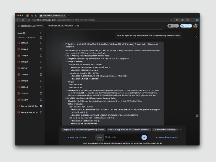Click the user profile avatar
The image size is (216, 162).
(x=195, y=26)
